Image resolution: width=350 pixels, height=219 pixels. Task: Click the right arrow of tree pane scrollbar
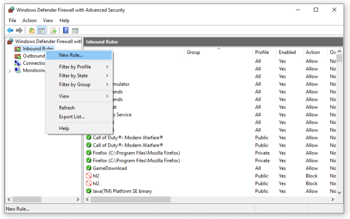pos(78,199)
